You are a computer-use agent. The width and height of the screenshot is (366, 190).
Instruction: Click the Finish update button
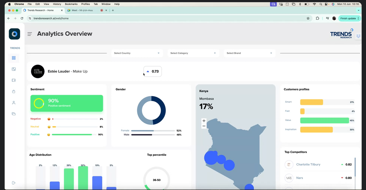(349, 18)
